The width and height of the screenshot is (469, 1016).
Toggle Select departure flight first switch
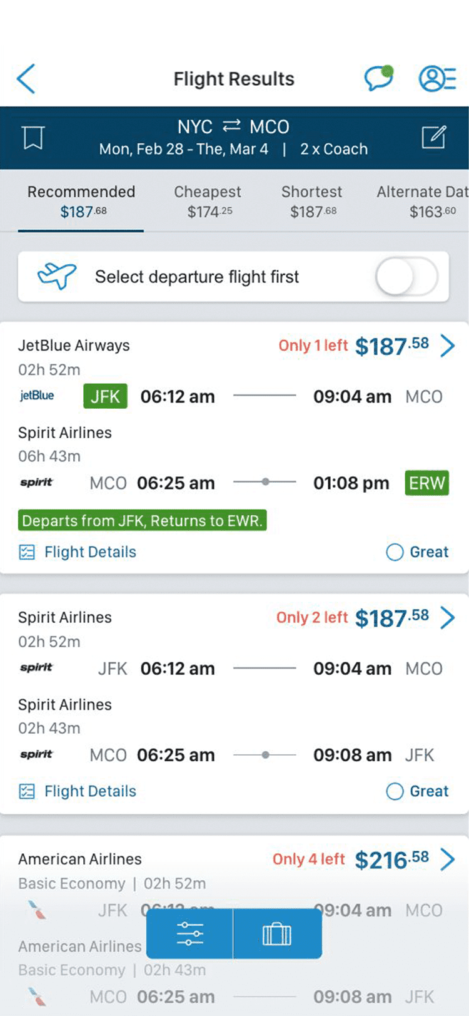coord(406,277)
